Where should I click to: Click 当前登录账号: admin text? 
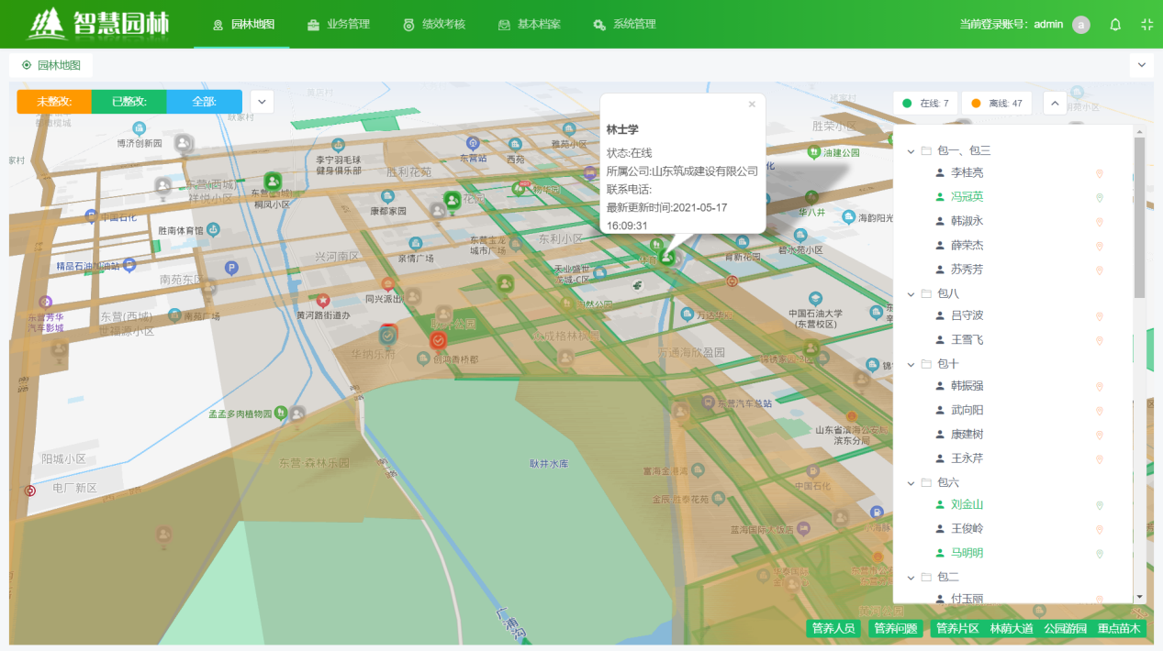(x=1011, y=25)
